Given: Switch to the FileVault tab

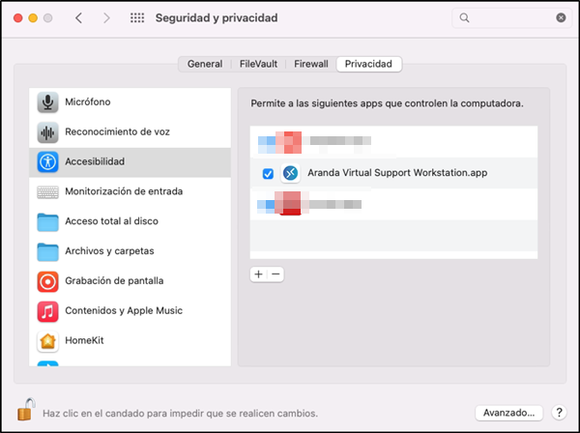Looking at the screenshot, I should click(258, 64).
